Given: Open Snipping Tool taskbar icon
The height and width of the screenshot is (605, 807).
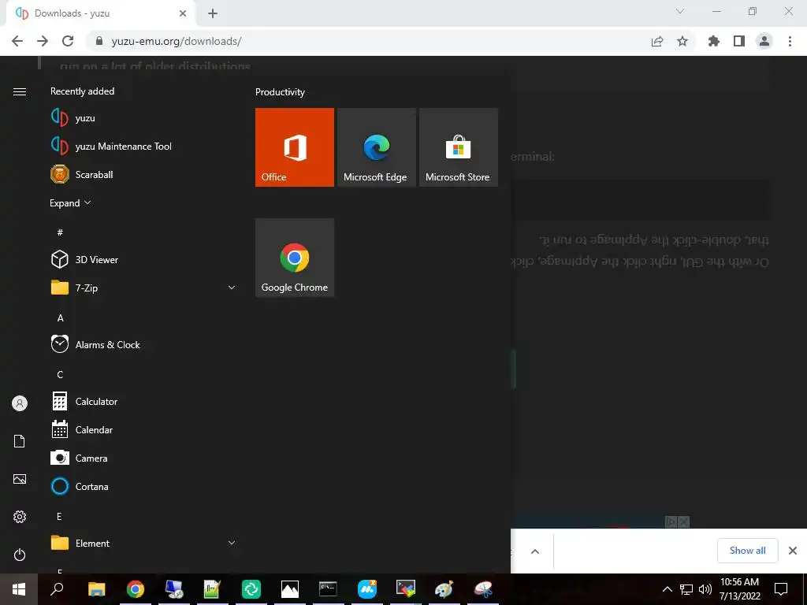Looking at the screenshot, I should coord(483,589).
